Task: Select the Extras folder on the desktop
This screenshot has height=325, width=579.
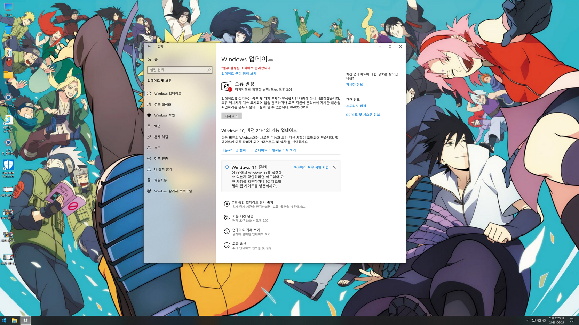Action: point(8,77)
